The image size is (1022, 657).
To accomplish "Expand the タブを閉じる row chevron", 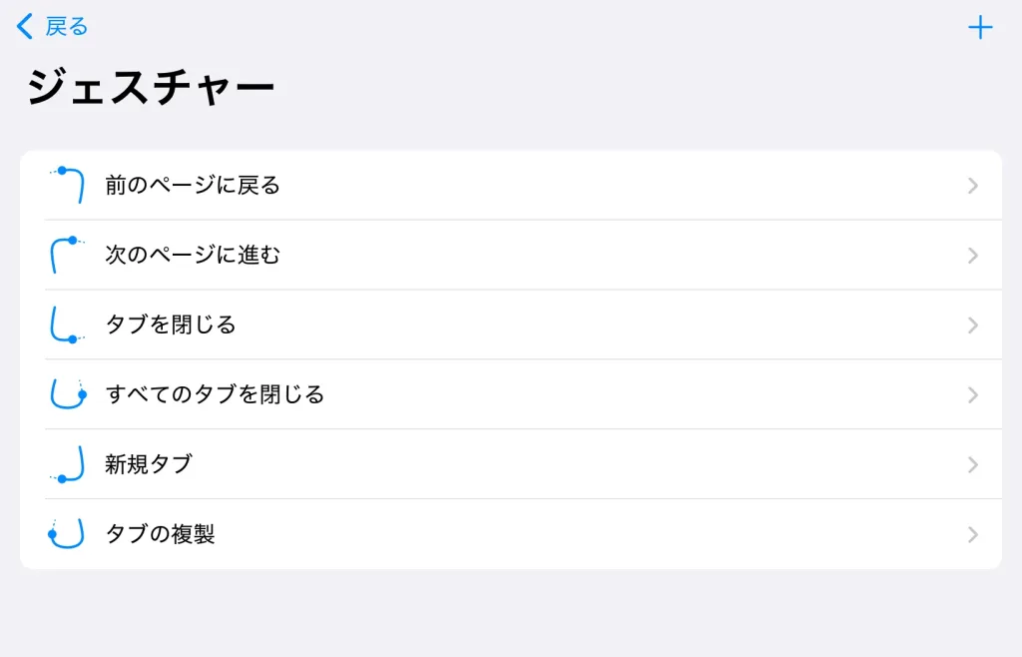I will pyautogui.click(x=973, y=326).
